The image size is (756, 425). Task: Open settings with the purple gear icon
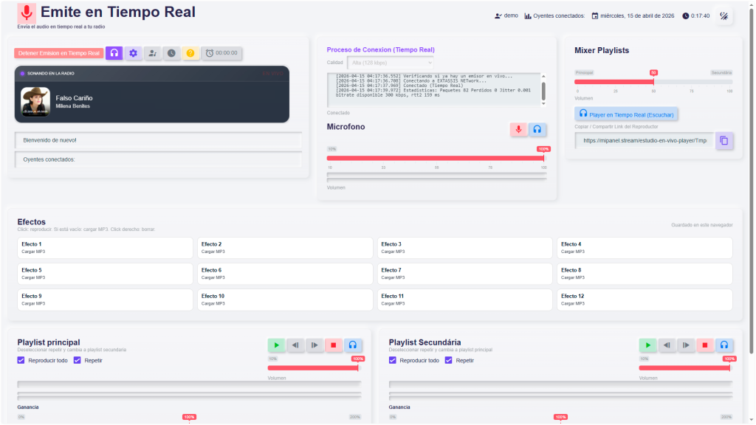133,53
